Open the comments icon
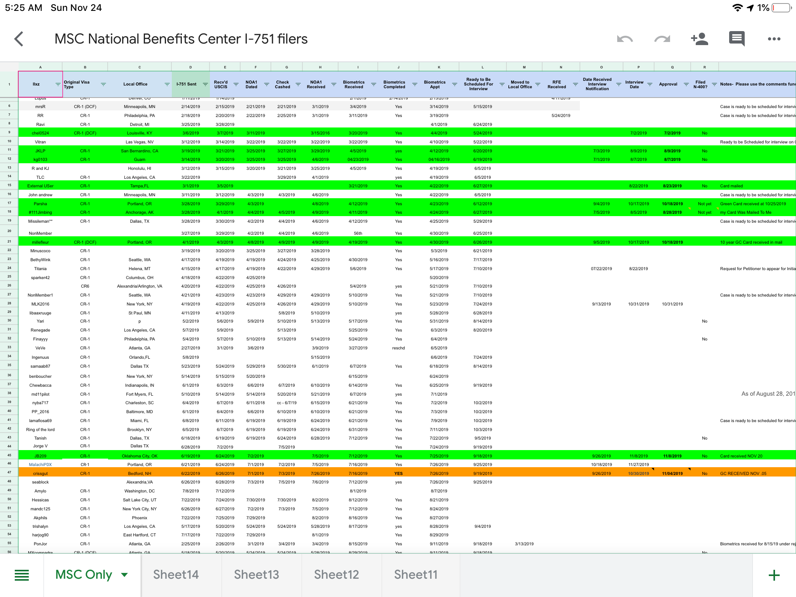 [x=737, y=39]
